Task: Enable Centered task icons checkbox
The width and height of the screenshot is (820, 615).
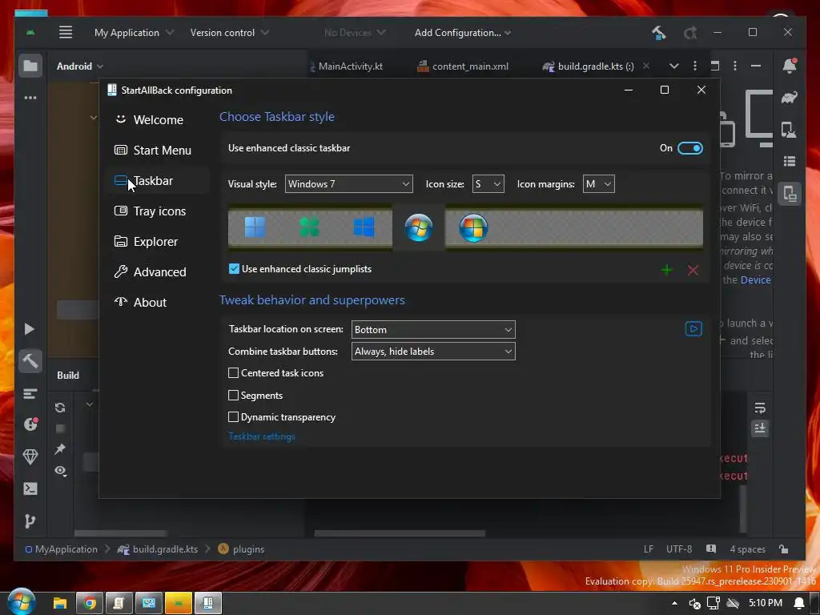Action: click(x=233, y=373)
